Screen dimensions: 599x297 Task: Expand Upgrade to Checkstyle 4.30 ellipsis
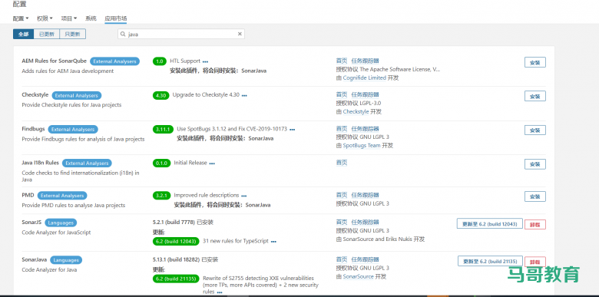pyautogui.click(x=244, y=95)
